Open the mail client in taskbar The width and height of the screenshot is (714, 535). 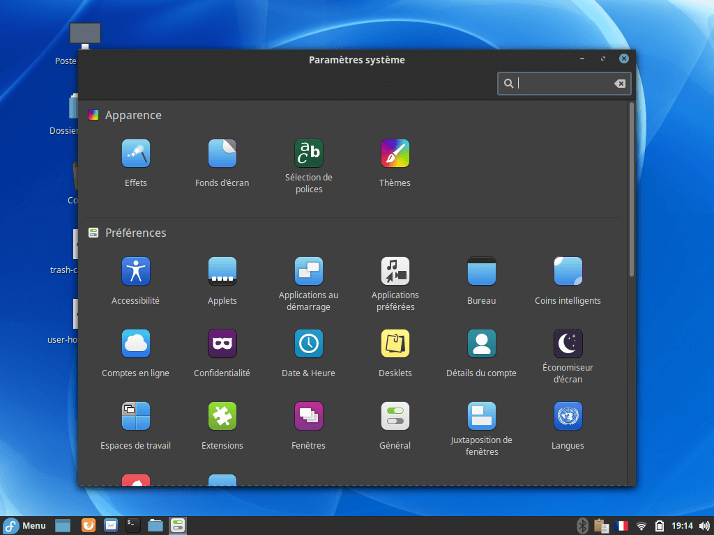[x=111, y=525]
